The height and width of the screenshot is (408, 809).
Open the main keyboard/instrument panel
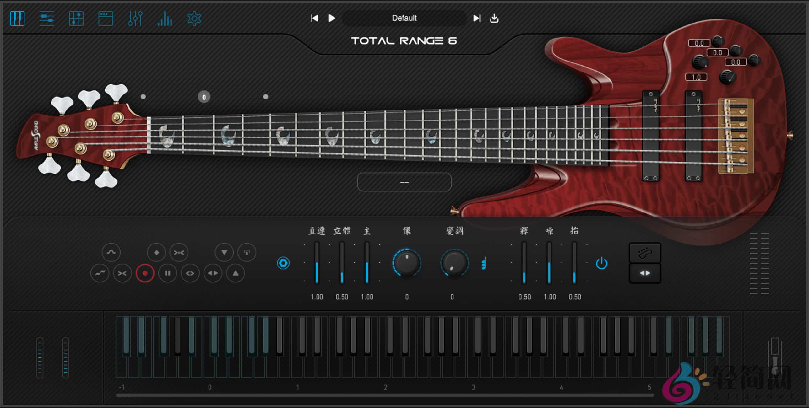(17, 18)
